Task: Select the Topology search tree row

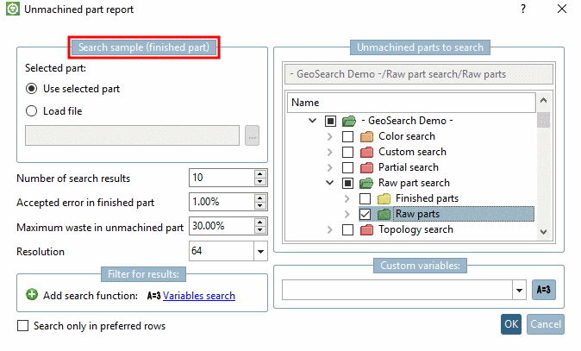Action: coord(415,229)
